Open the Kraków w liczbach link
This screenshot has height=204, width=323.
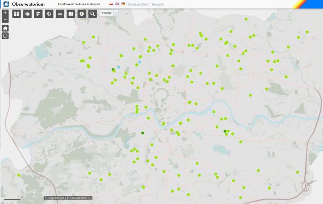point(138,4)
